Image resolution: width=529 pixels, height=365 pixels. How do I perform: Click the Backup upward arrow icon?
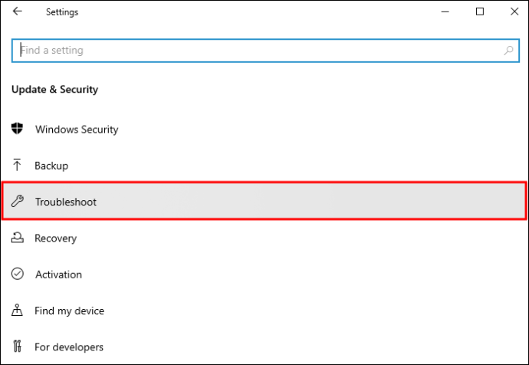[x=17, y=165]
